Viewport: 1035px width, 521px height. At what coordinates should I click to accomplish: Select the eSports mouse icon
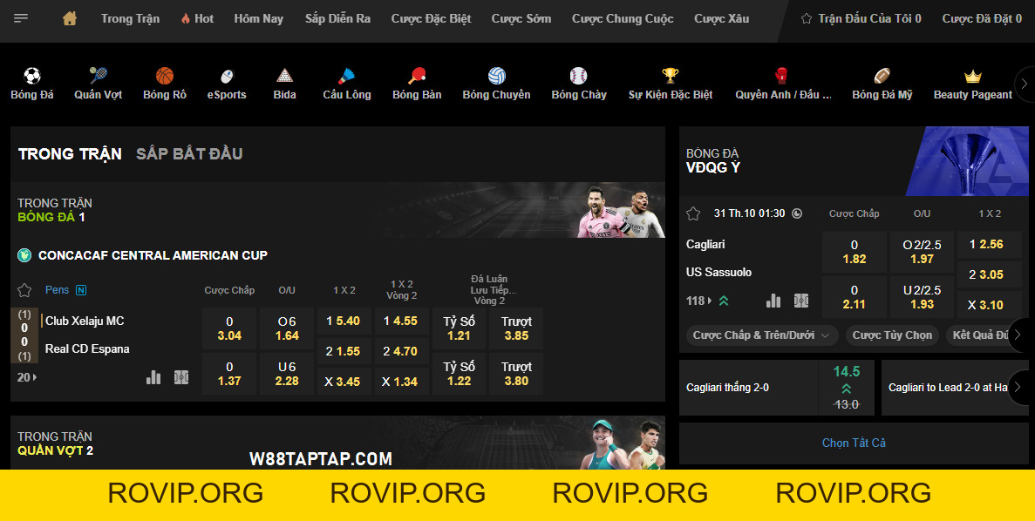point(227,75)
